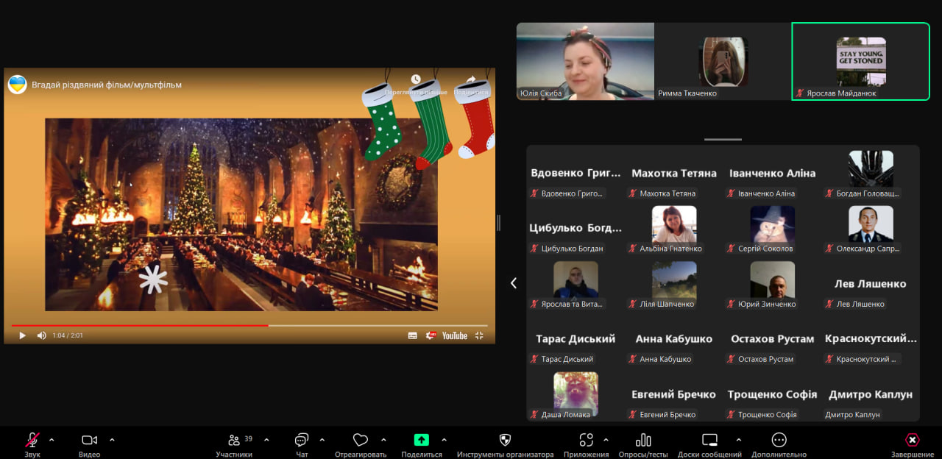Select Даша Ломака participant tile

pyautogui.click(x=576, y=394)
